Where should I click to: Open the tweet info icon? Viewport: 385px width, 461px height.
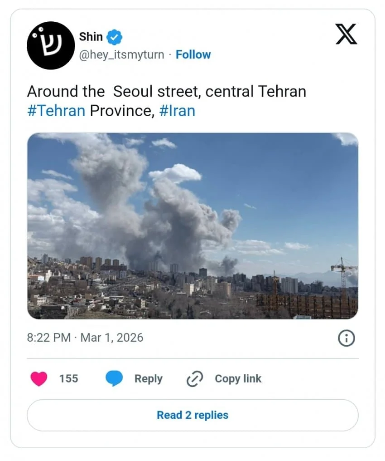[x=346, y=338]
